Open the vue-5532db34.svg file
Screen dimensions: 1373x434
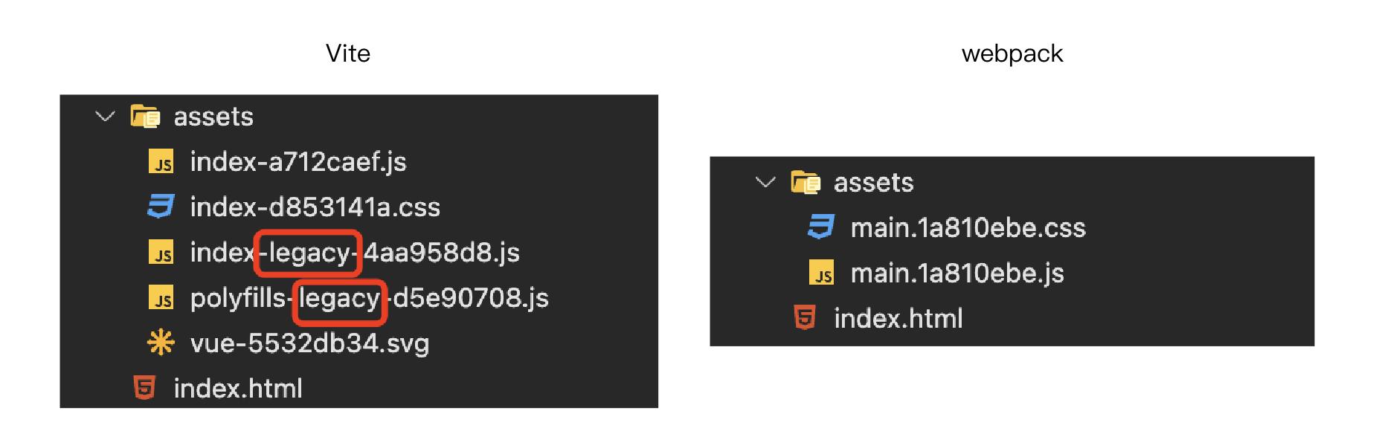pyautogui.click(x=309, y=343)
